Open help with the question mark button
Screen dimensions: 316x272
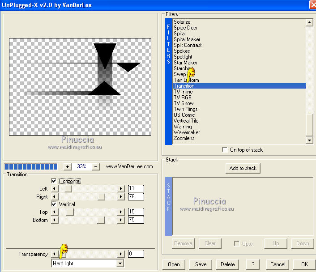tap(253, 264)
